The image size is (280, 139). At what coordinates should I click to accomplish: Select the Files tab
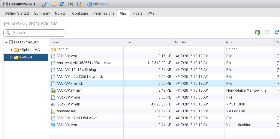123,13
